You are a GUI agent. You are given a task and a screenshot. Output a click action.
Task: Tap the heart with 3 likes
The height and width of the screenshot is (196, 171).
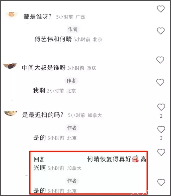point(161,129)
